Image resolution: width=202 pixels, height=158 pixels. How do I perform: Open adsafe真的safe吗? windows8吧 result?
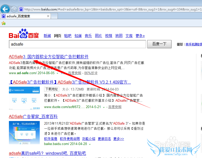click(47, 153)
